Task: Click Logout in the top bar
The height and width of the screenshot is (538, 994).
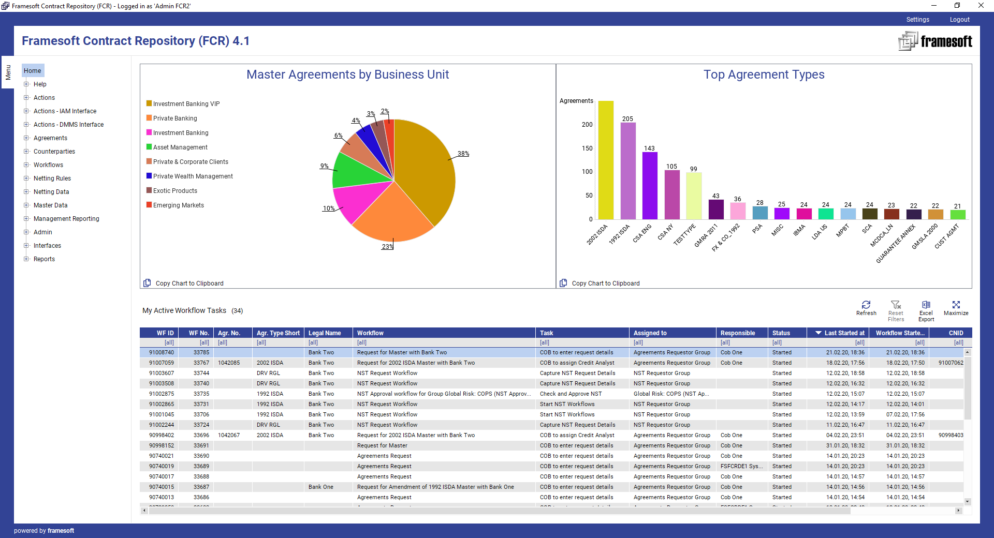Action: 959,20
